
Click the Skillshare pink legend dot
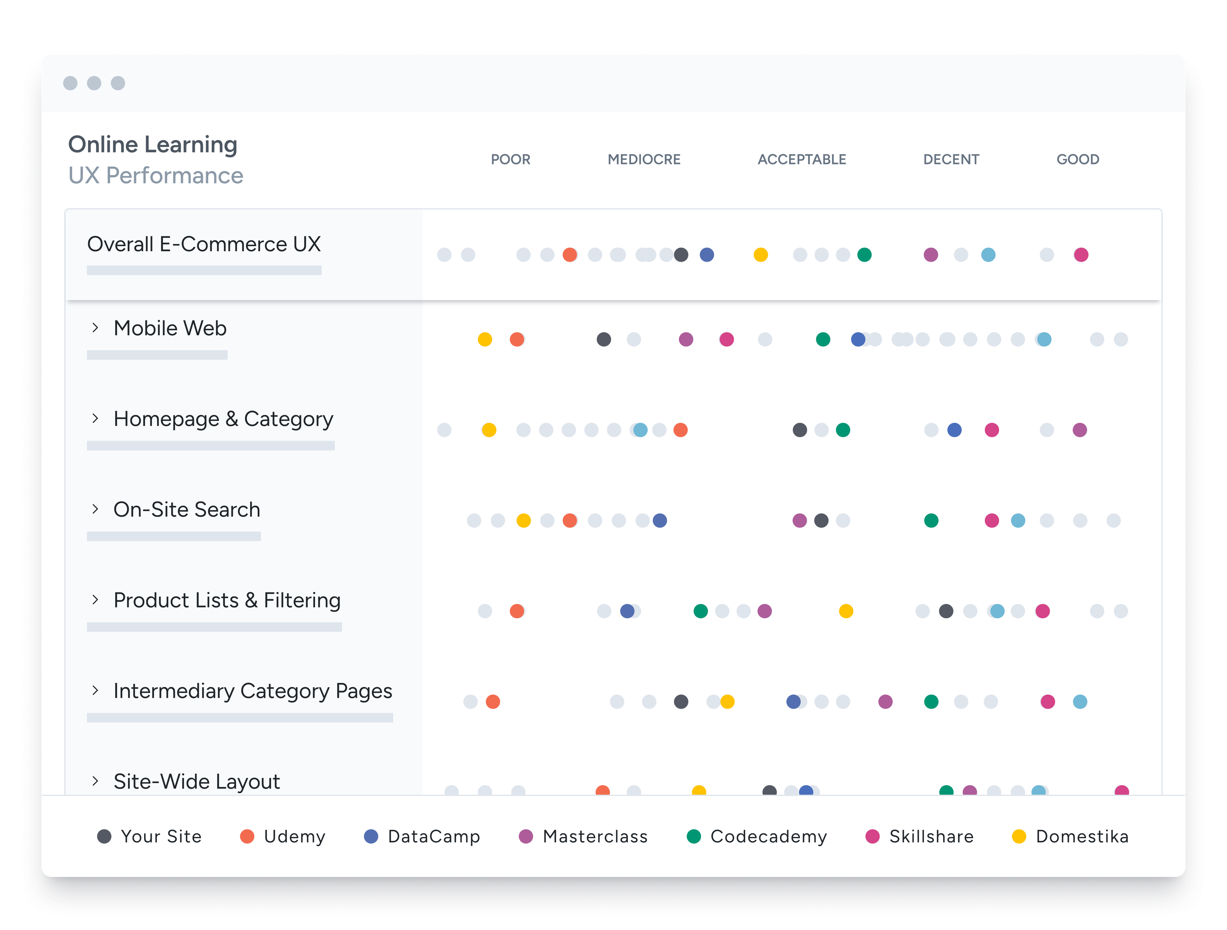872,836
